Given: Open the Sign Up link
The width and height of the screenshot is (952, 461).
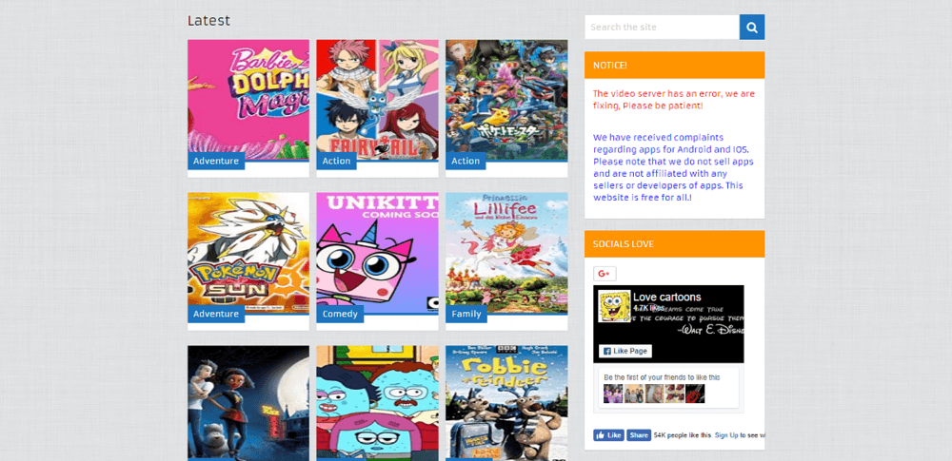Looking at the screenshot, I should (726, 435).
